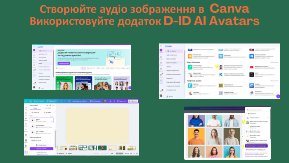Select the woman in blue sweater avatar
Image resolution: width=289 pixels, height=163 pixels.
point(196,121)
